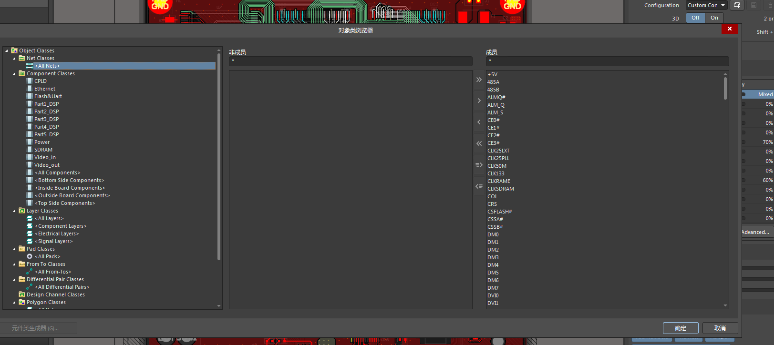Screen dimensions: 774x345
Task: Select Component Layers in the tree
Action: coord(61,226)
